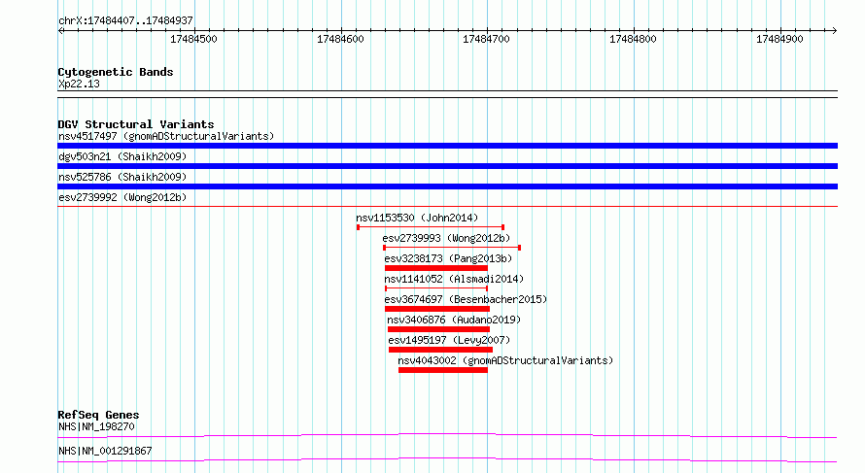Open variant esv3238173 (Pang2013b) label
Viewport: 865px width, 473px height.
[x=448, y=258]
